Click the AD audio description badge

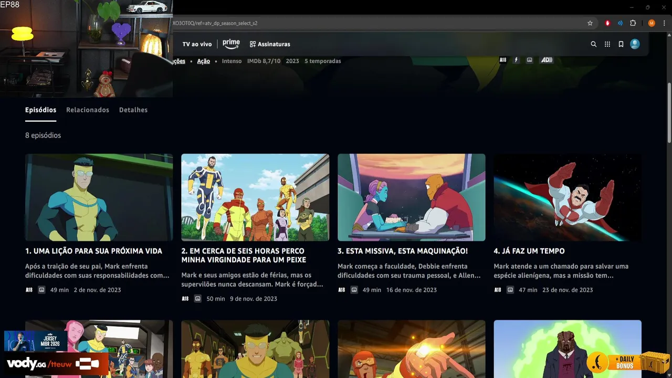[547, 60]
